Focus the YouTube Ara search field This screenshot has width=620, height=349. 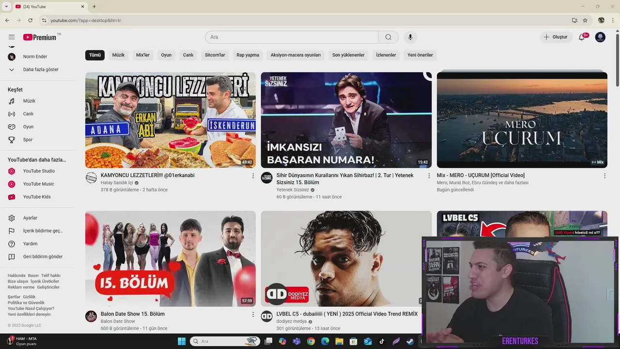292,37
